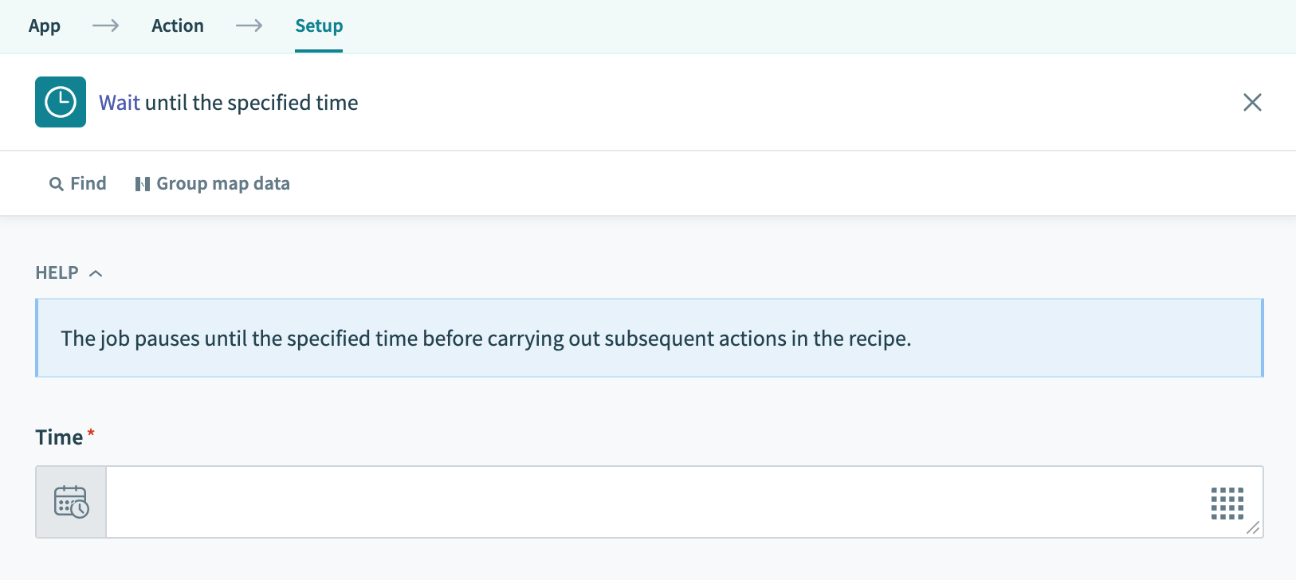Click the Group map data icon
Image resolution: width=1296 pixels, height=580 pixels.
(142, 183)
